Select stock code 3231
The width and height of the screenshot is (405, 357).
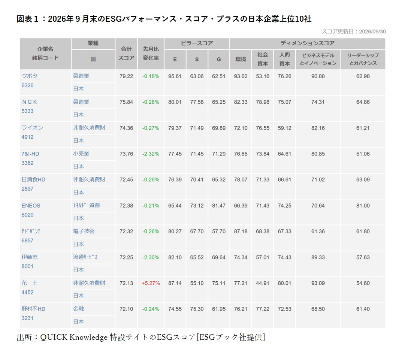point(27,318)
